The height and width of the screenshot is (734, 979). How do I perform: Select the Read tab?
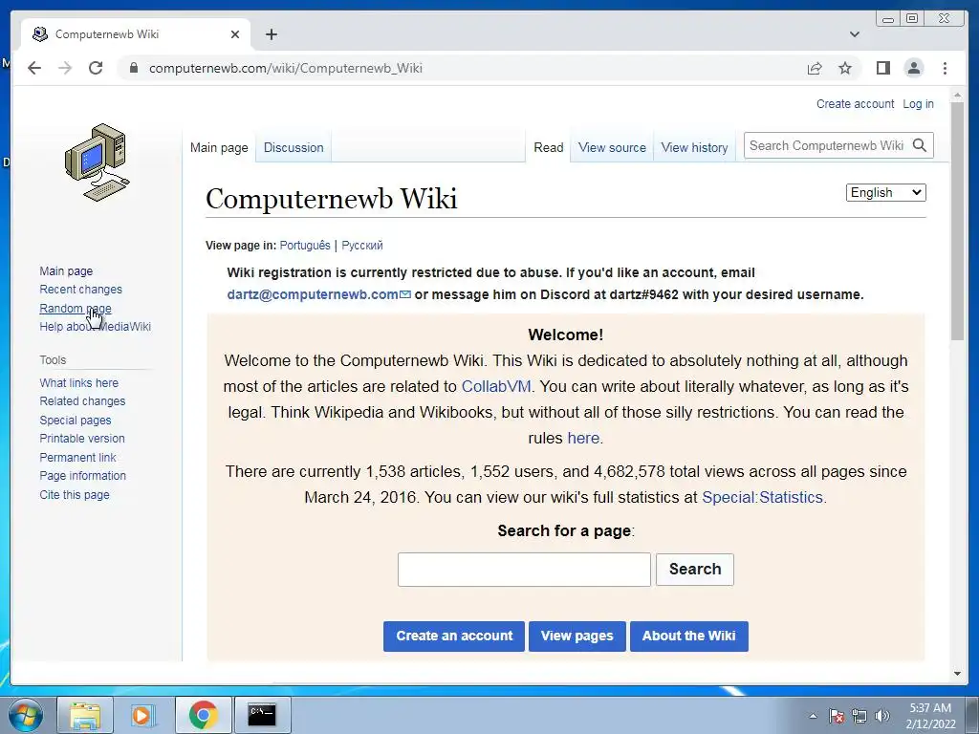tap(548, 148)
